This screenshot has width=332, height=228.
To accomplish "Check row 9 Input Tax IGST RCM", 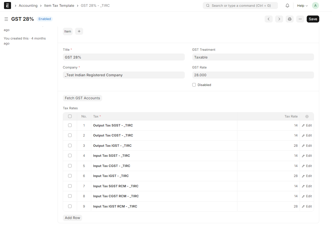I will (70, 206).
